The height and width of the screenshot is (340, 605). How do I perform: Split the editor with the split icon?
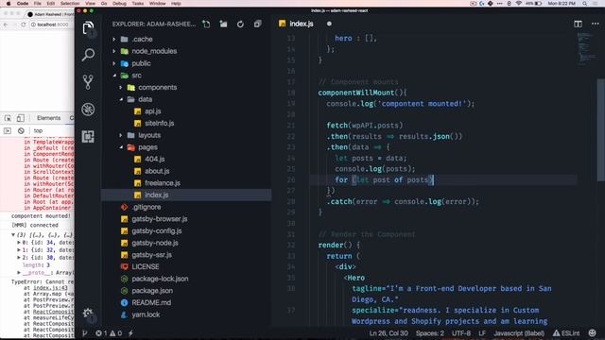[x=578, y=24]
